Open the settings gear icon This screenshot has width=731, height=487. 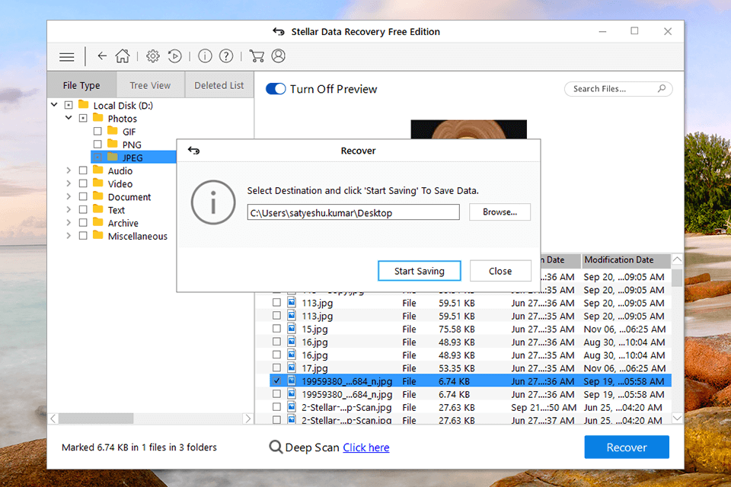[x=153, y=56]
